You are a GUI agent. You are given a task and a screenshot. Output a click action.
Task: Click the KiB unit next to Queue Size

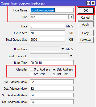[x=71, y=33]
